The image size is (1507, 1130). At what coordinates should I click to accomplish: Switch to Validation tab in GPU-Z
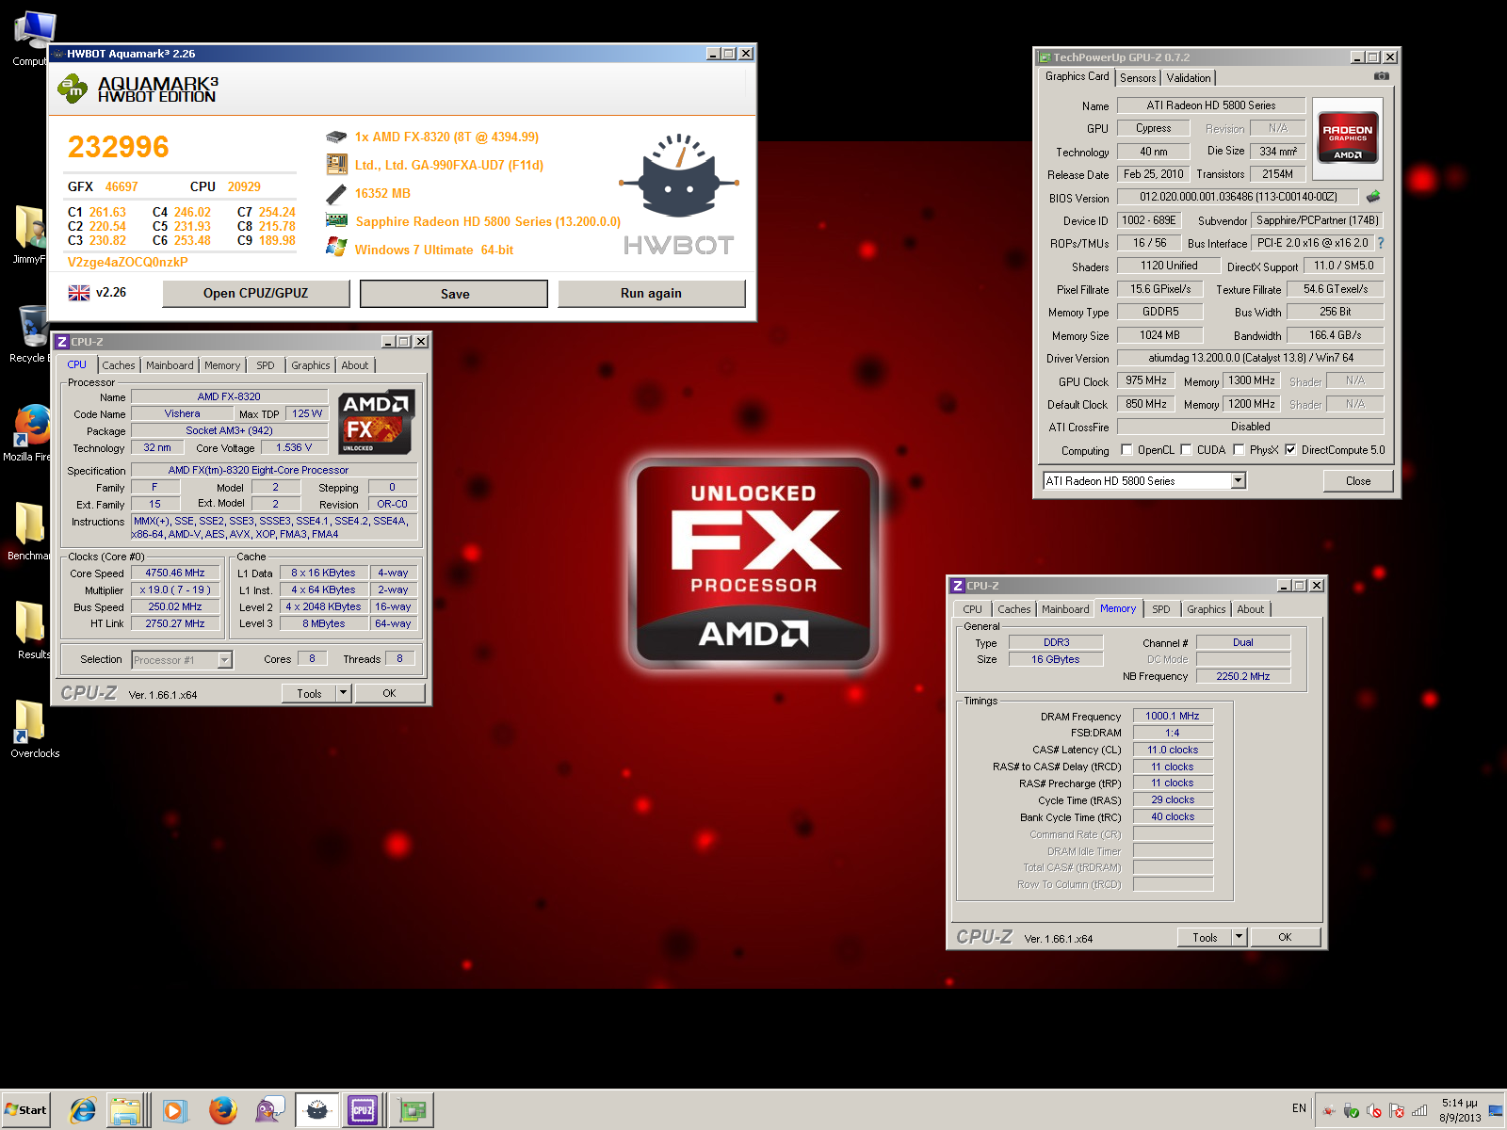click(1189, 78)
